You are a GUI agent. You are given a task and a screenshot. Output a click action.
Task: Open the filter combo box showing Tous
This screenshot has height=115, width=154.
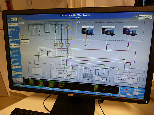[138, 90]
